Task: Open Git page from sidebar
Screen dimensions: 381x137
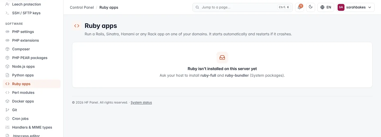Action: point(15,110)
